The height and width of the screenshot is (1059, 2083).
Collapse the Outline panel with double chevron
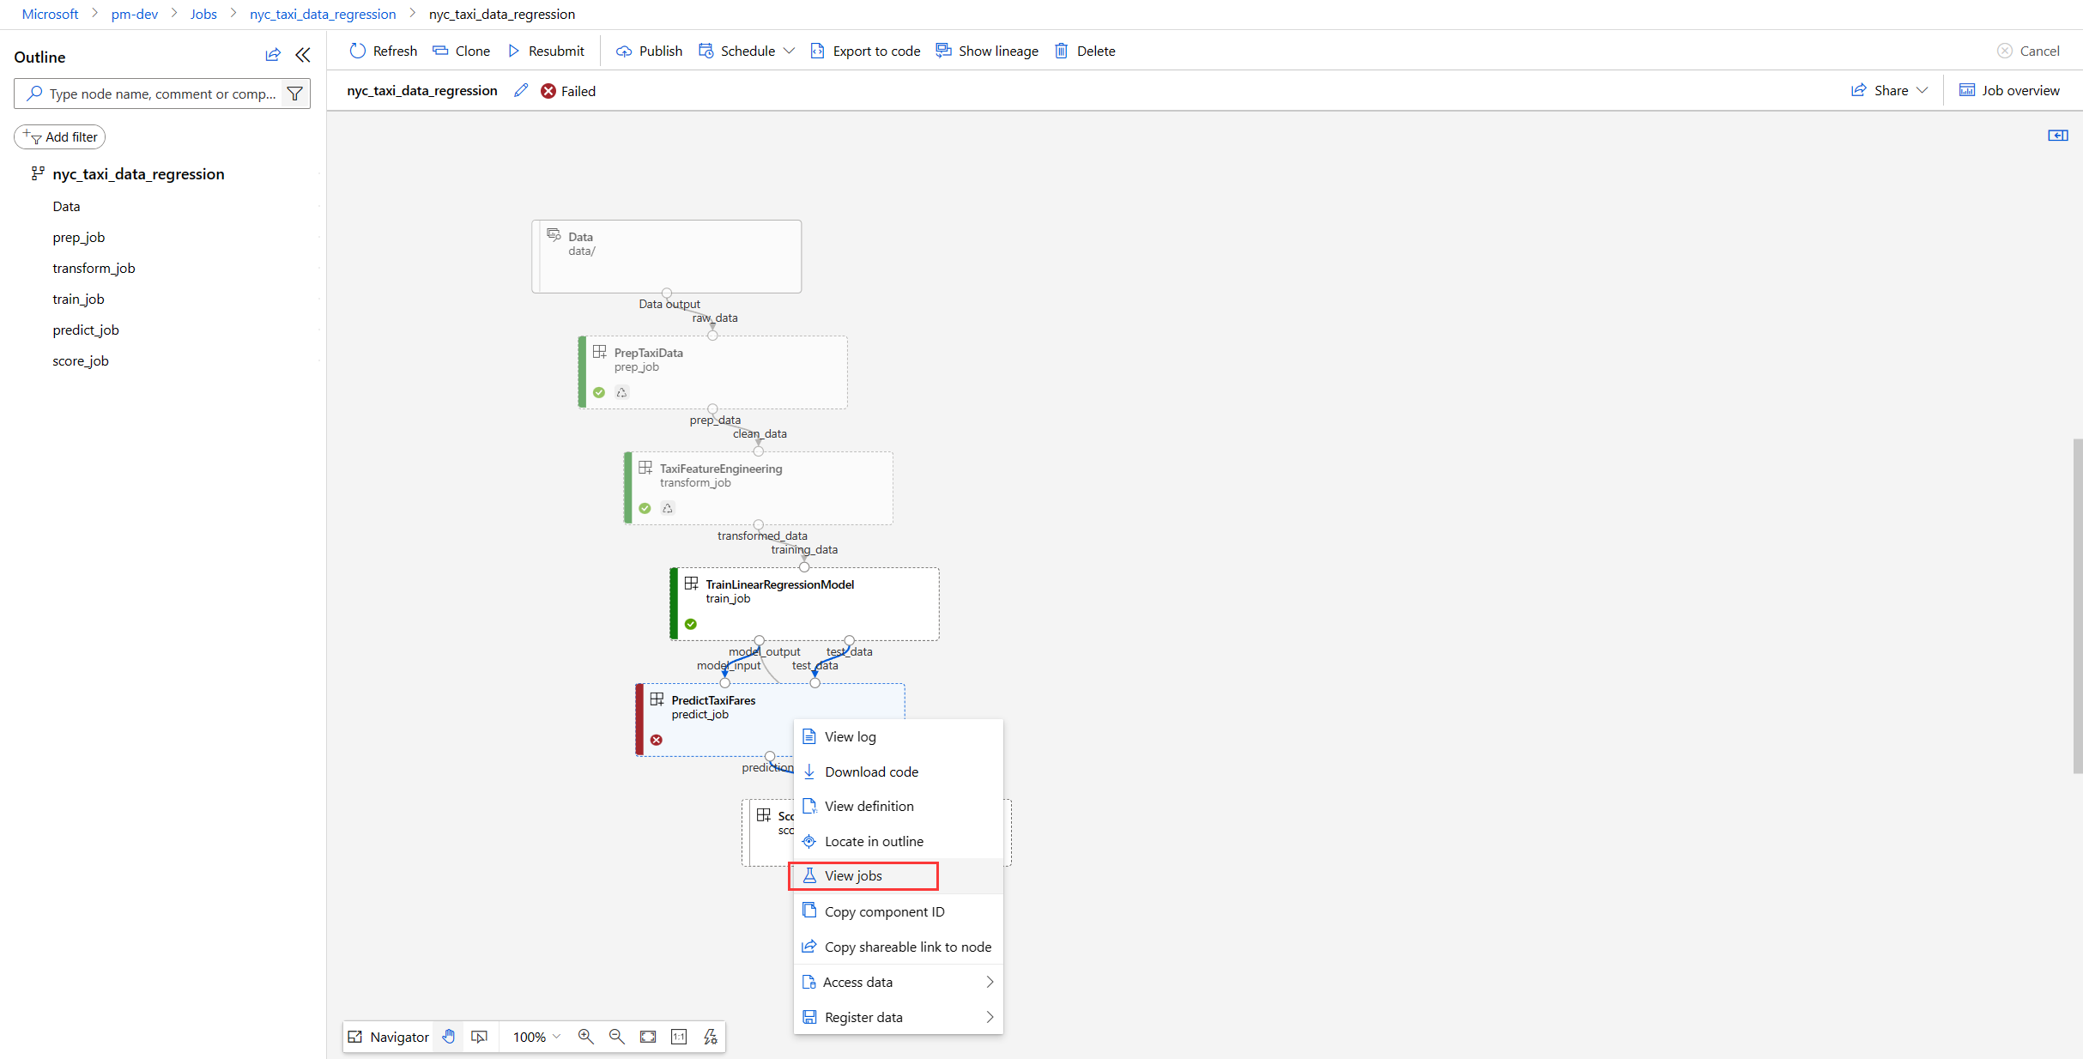[x=303, y=56]
